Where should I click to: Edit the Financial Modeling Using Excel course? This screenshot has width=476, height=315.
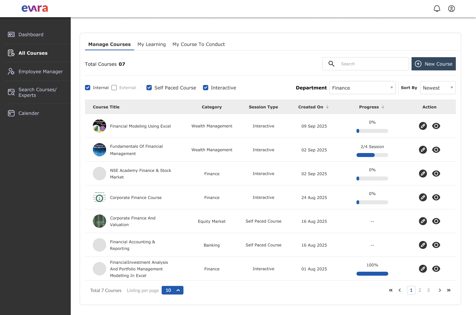(x=423, y=126)
